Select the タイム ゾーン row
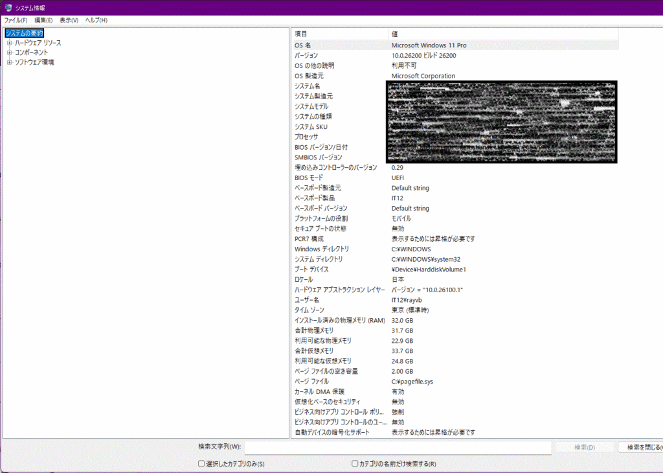This screenshot has width=663, height=473. (x=455, y=310)
